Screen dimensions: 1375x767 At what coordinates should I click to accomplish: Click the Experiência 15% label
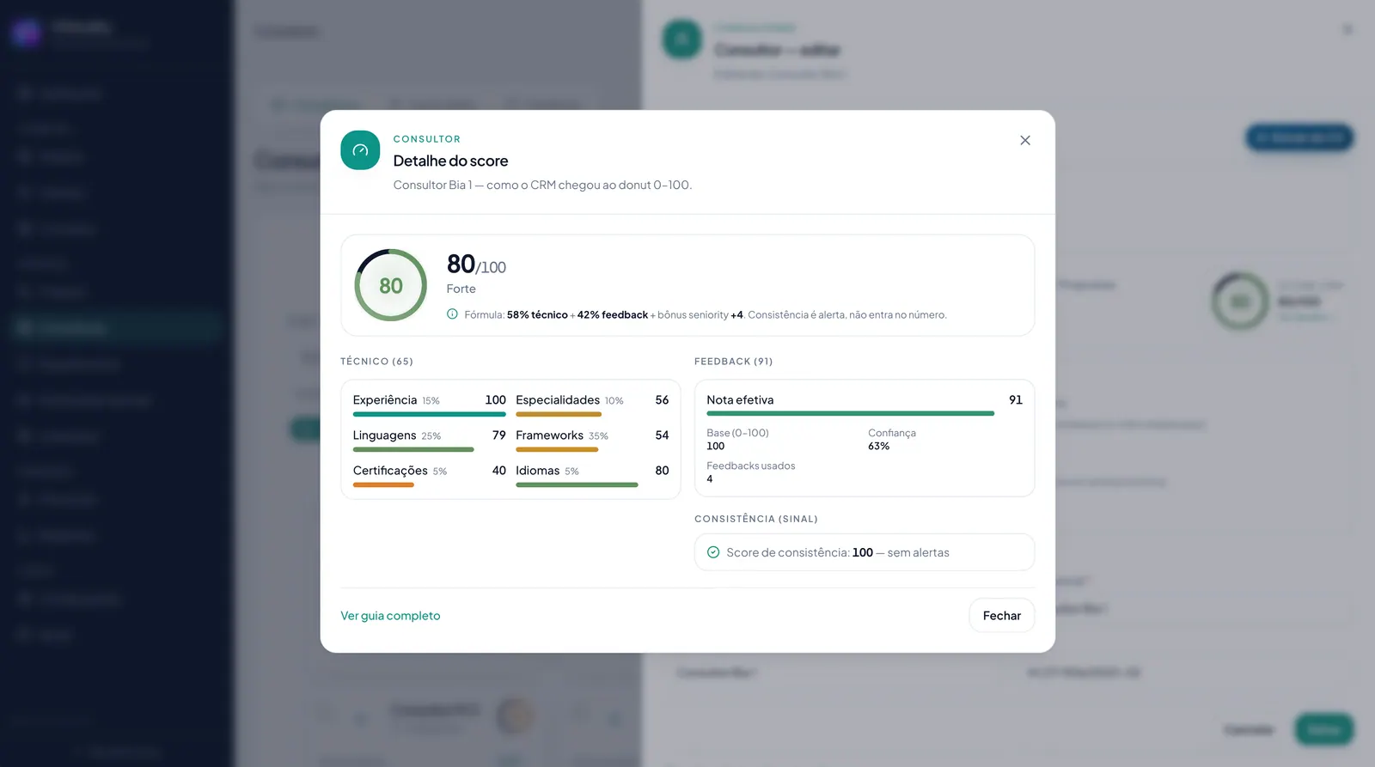(396, 400)
